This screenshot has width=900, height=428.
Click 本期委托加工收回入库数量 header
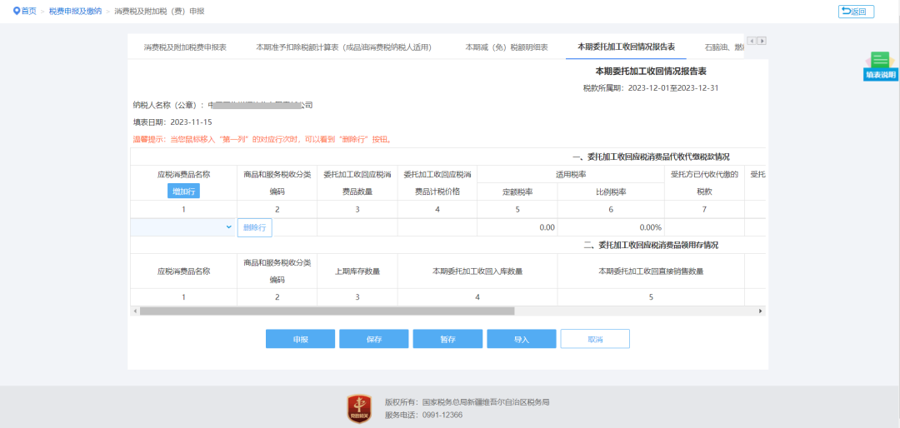coord(477,271)
